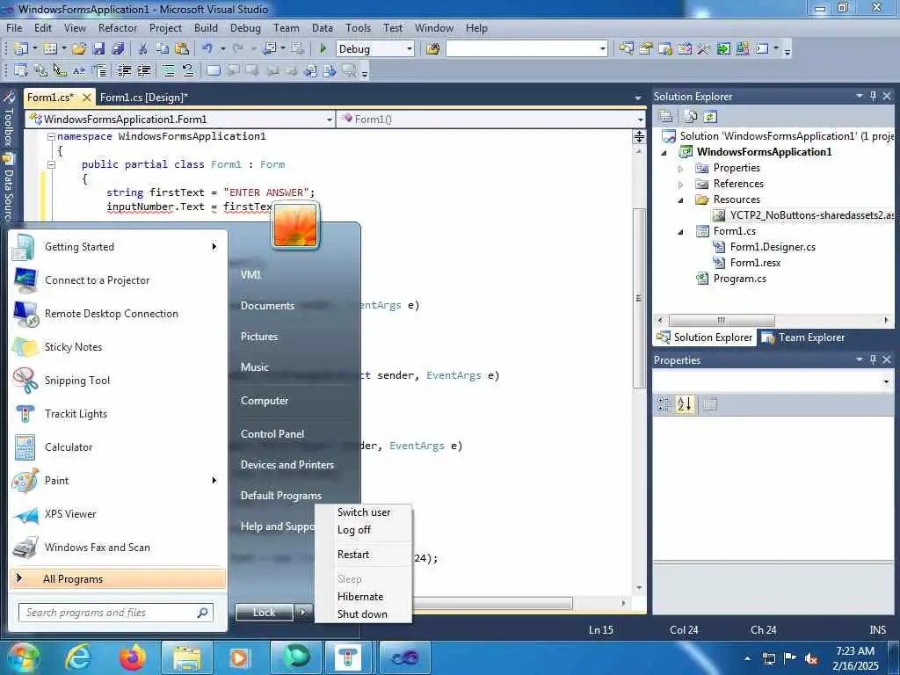Click the volume icon in system tray

coord(811,658)
